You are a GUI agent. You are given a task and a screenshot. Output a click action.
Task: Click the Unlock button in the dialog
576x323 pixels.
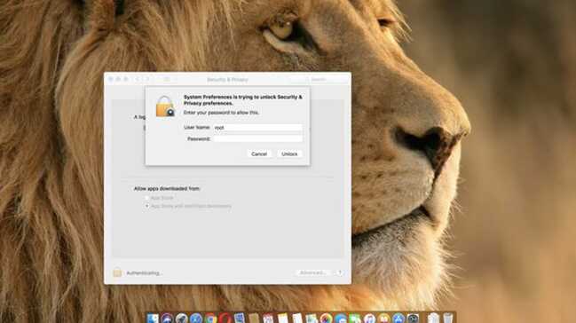point(289,154)
